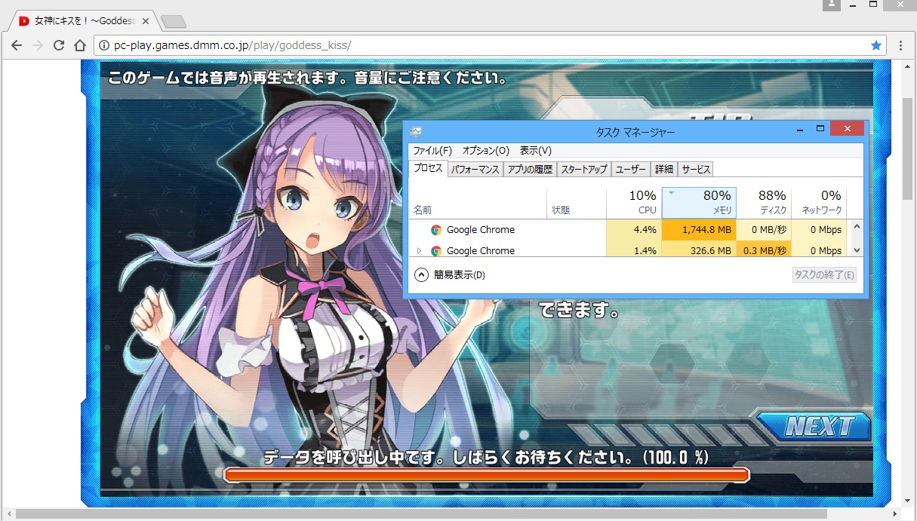Viewport: 917px width, 521px height.
Task: Click the NEXT button in the game
Action: point(815,427)
